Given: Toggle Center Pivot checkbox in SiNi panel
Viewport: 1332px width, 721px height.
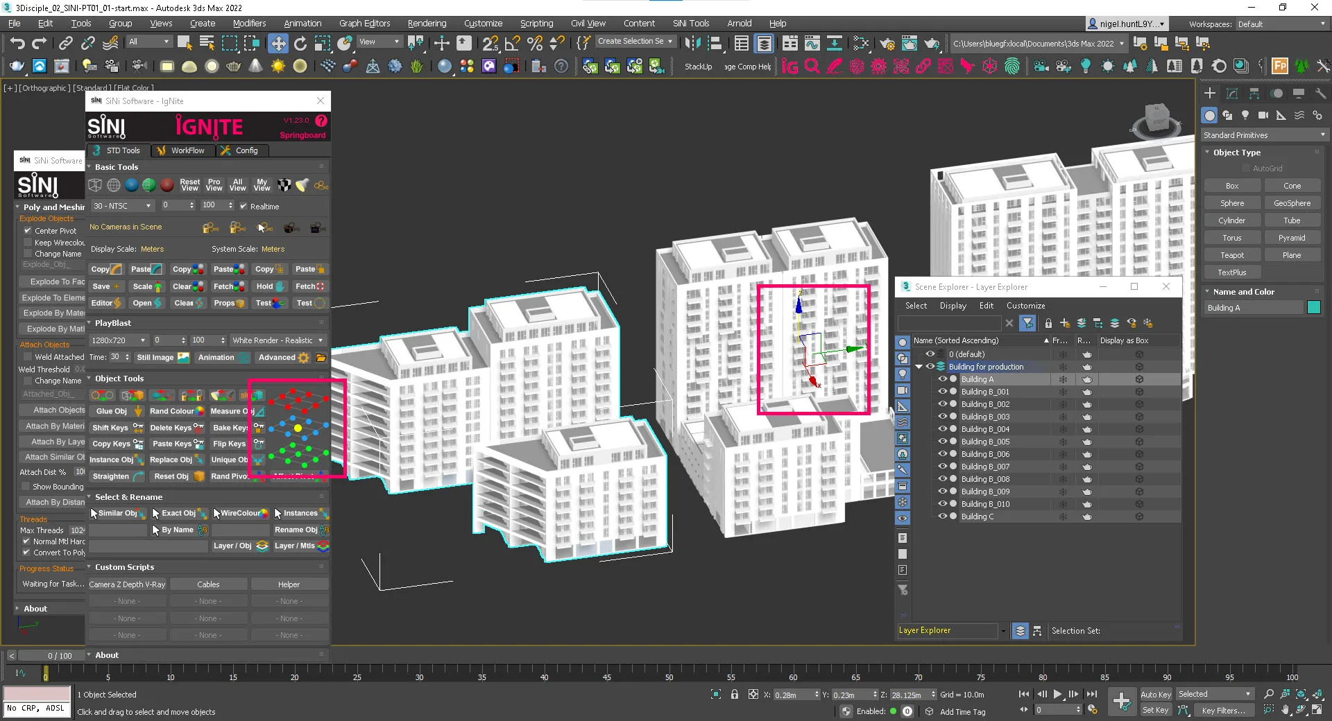Looking at the screenshot, I should tap(28, 231).
